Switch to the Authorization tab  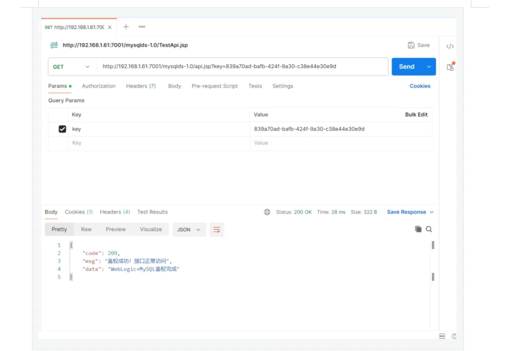point(99,86)
